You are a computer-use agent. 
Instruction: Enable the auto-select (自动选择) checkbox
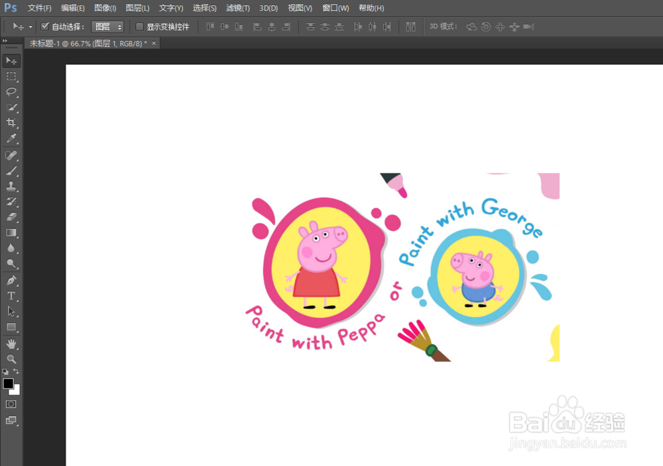[x=45, y=26]
